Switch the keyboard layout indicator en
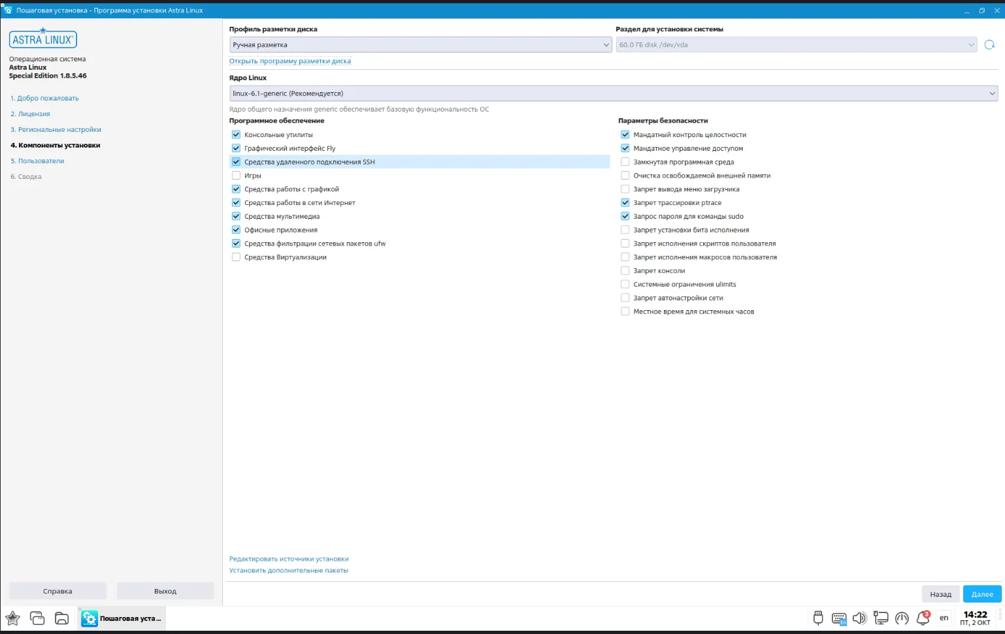 944,618
